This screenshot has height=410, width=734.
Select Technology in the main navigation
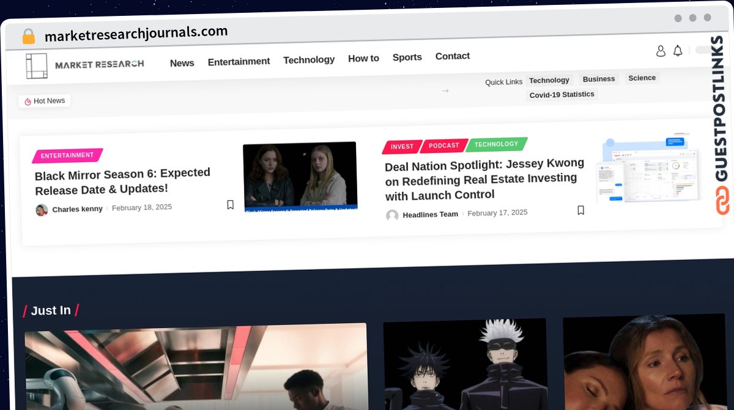(x=309, y=59)
